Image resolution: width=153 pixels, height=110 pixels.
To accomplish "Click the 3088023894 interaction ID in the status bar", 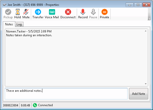I will (x=10, y=105).
